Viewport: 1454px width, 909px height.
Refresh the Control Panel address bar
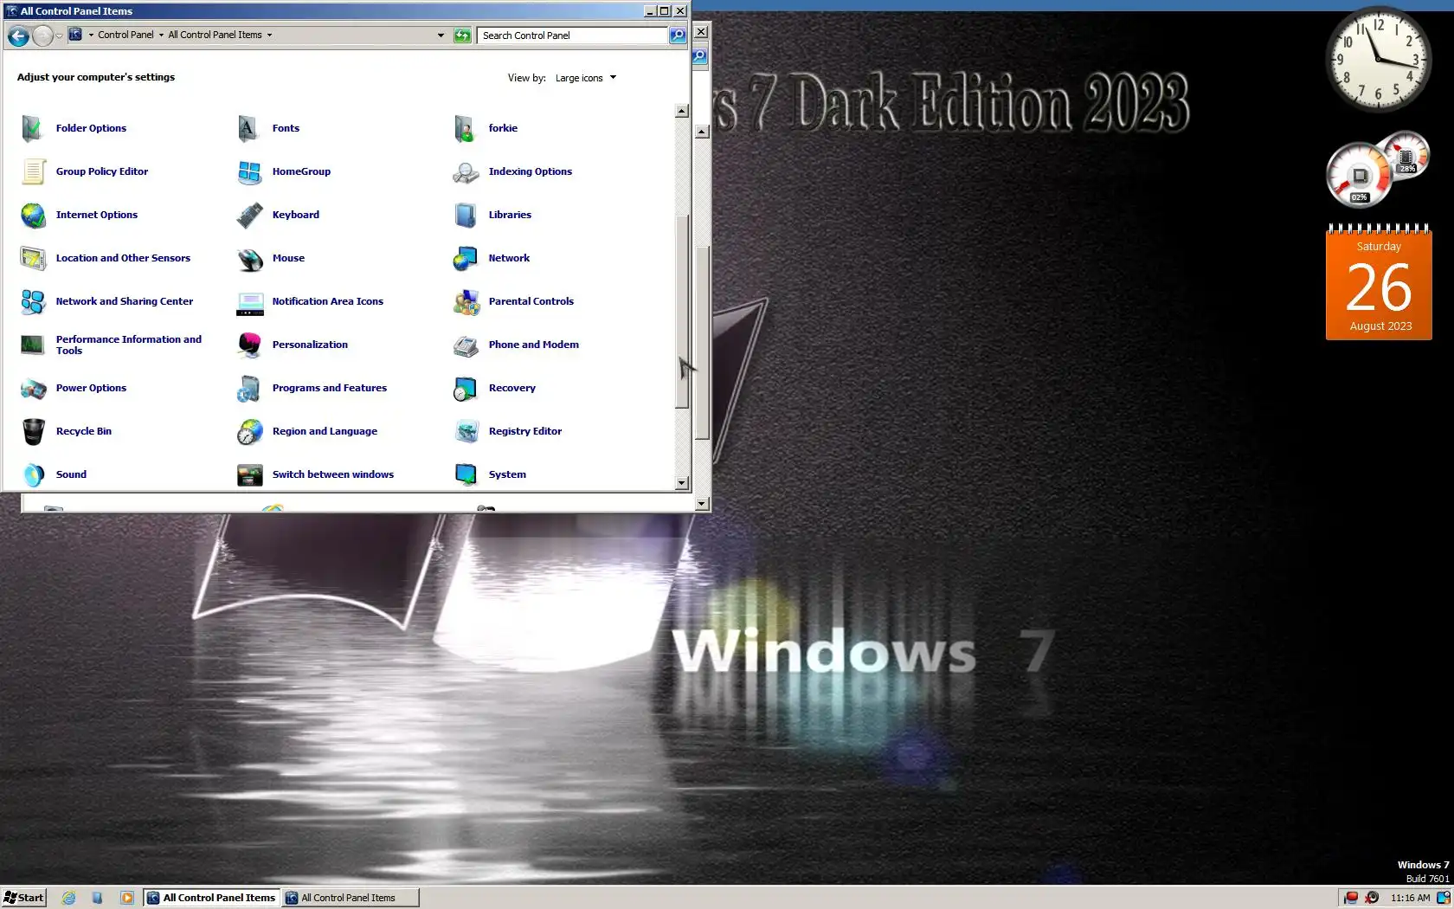coord(463,35)
